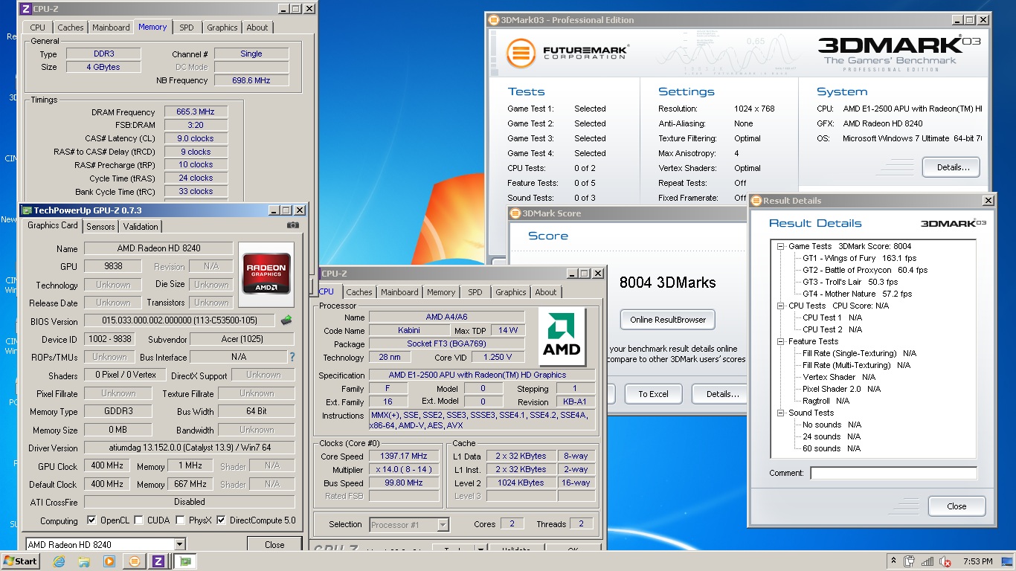Open SPD tab in CPU-Z Memory window
Viewport: 1016px width, 571px height.
187,28
